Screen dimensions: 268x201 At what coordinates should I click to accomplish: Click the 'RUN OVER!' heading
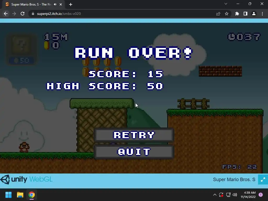pyautogui.click(x=134, y=53)
